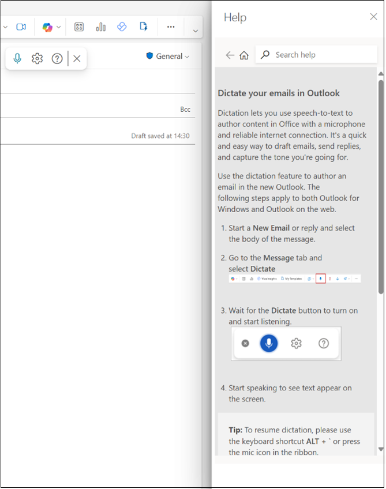
Task: Expand the ribbon with chevron at toolbar end
Action: 196,31
